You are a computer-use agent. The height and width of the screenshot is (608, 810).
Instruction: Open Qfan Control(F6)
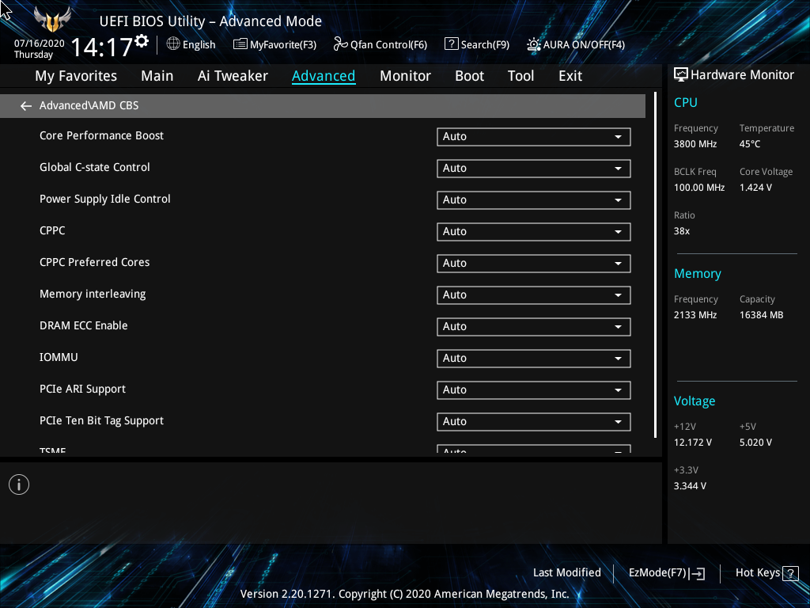pos(380,44)
